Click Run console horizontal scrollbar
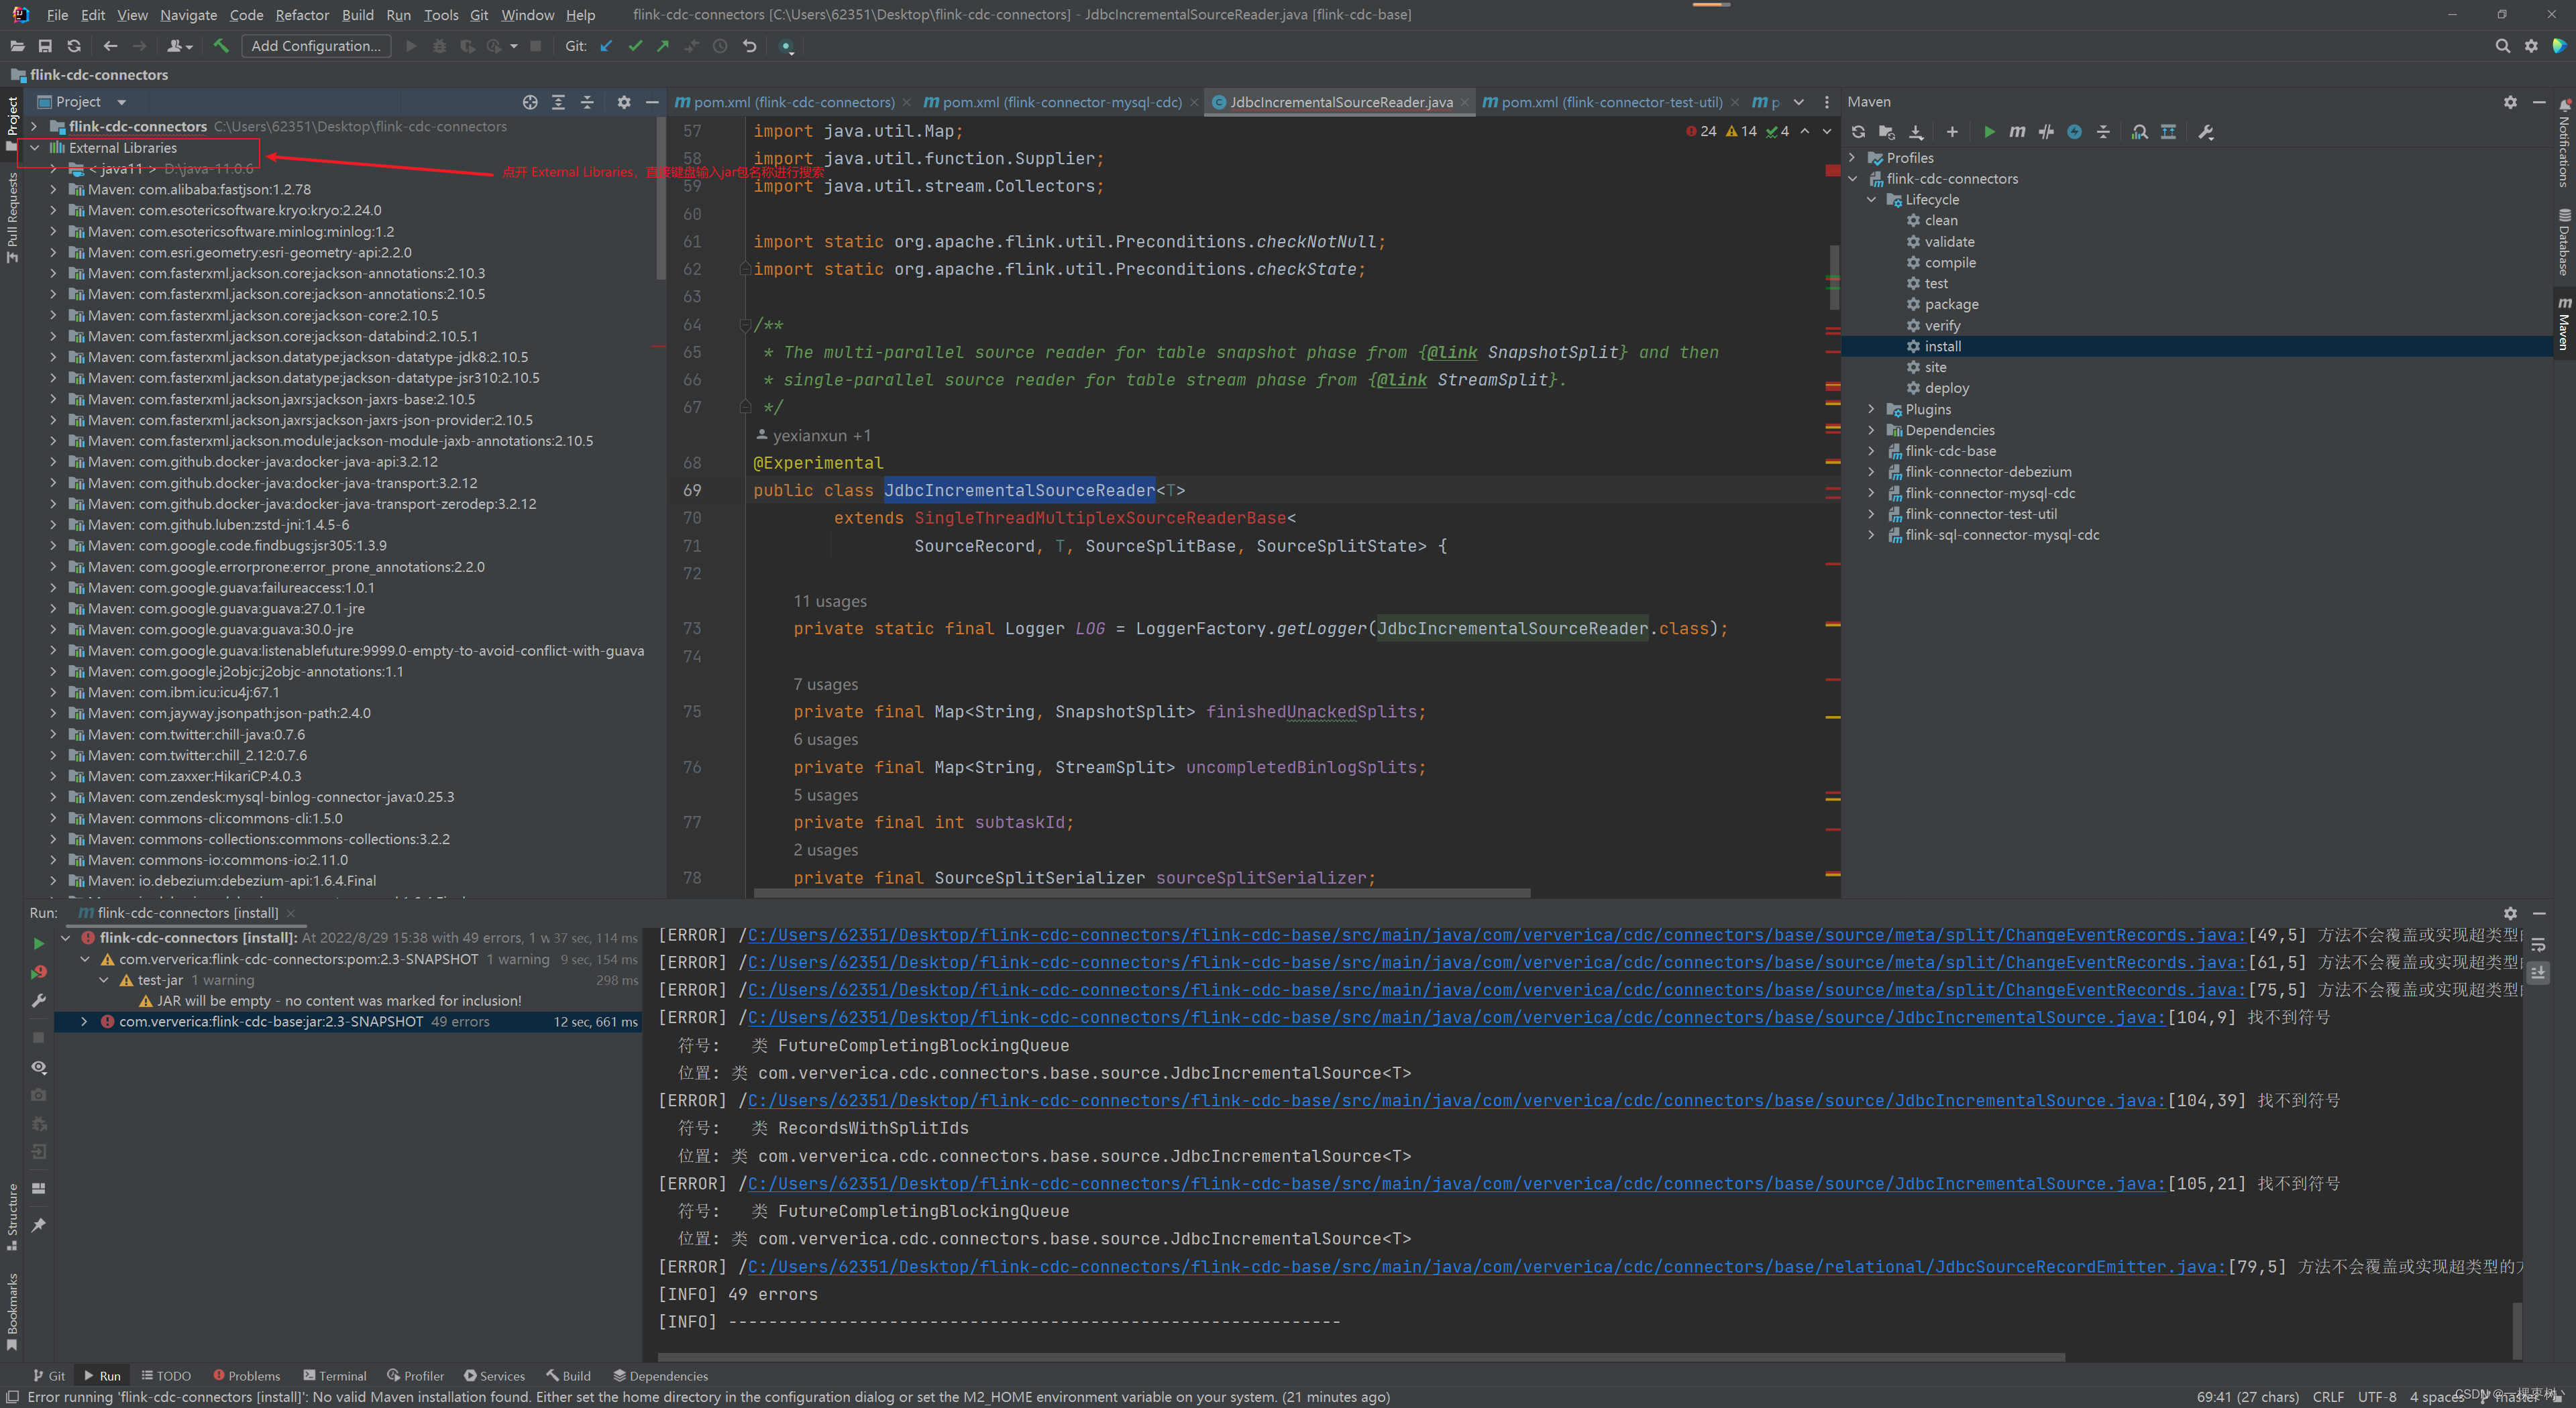2576x1408 pixels. (x=1361, y=1357)
